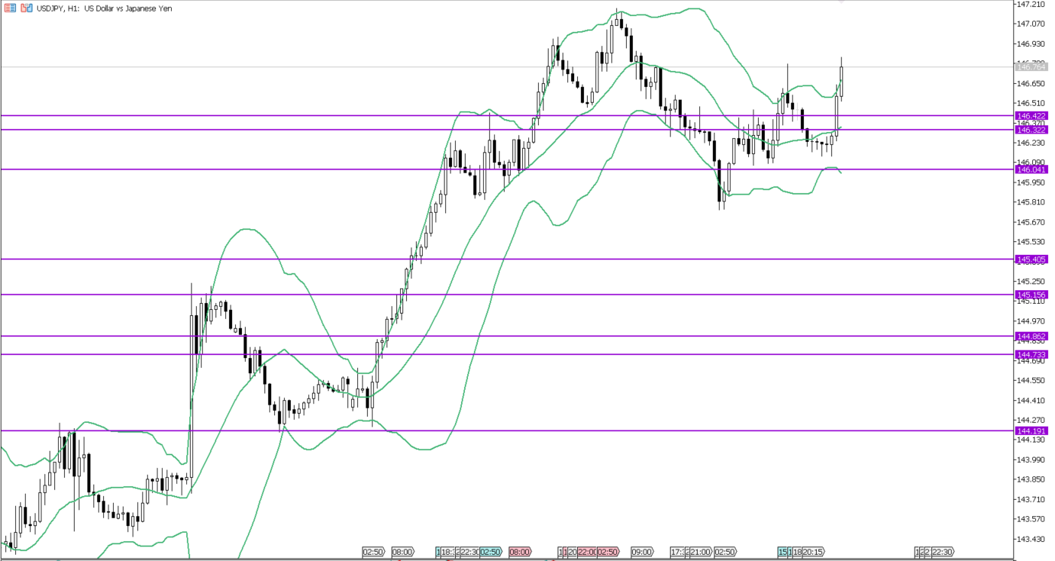Select the 145.156 price level label
Viewport: 1055px width, 561px height.
click(x=1031, y=295)
